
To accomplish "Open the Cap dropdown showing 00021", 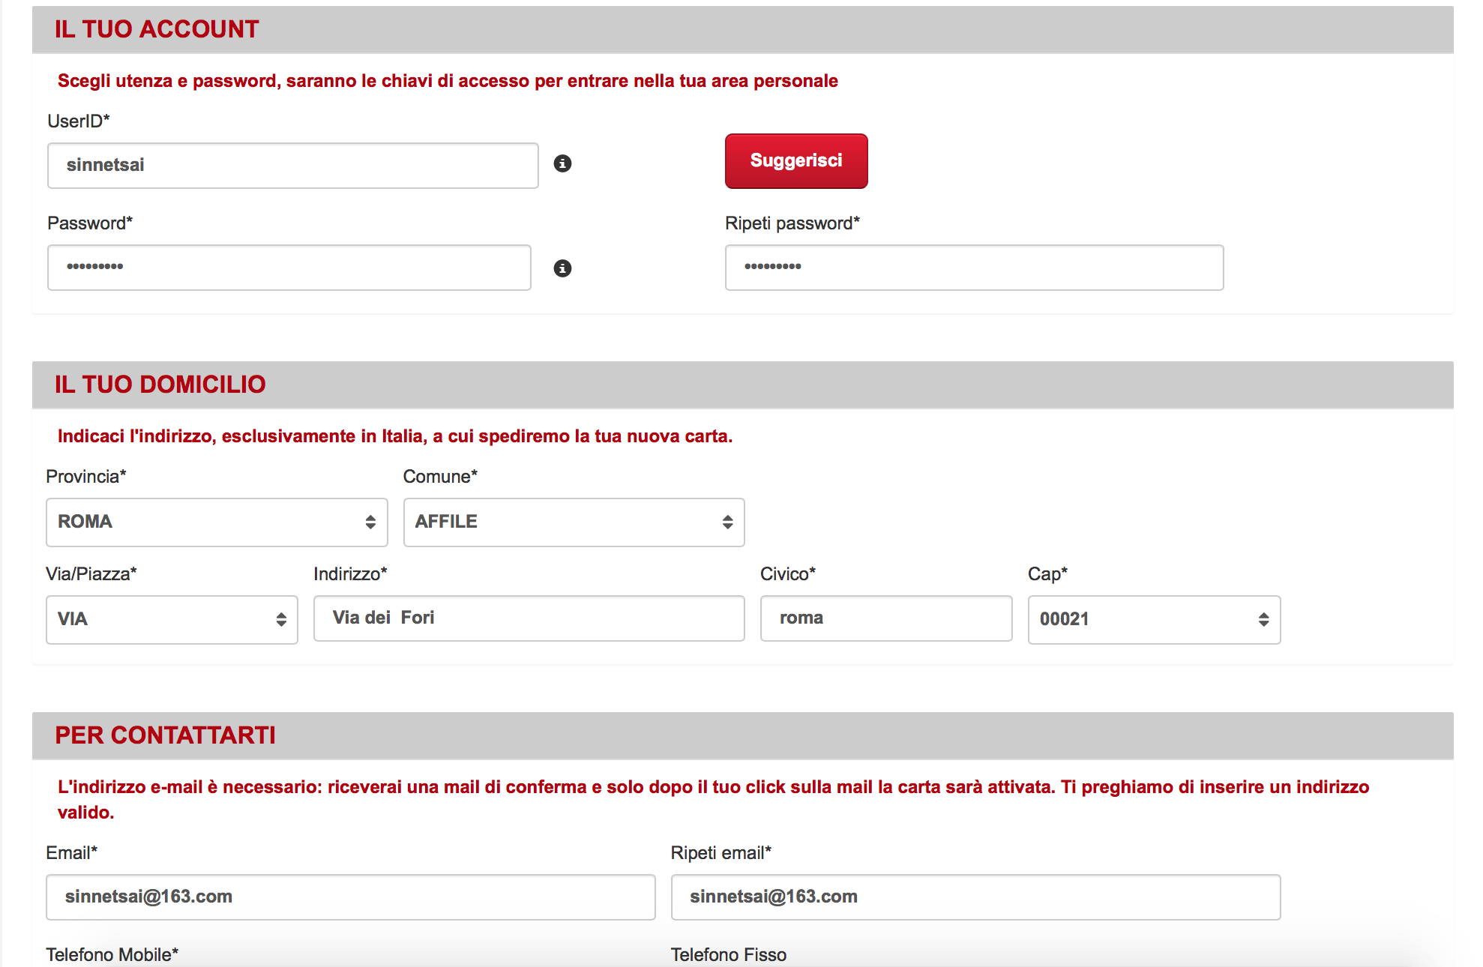I will pos(1154,620).
